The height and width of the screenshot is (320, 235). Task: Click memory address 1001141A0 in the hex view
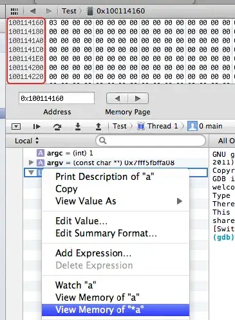pos(26,40)
